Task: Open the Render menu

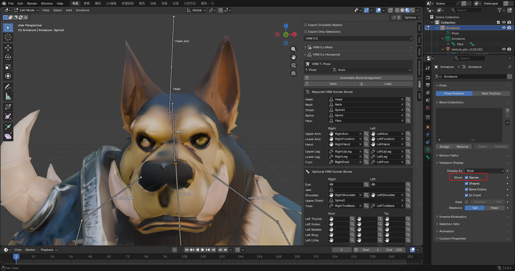Action: pyautogui.click(x=32, y=3)
